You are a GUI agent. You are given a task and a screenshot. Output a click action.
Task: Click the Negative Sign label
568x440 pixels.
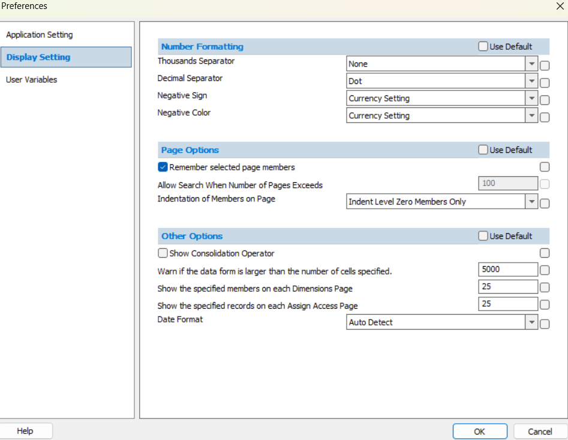(182, 95)
